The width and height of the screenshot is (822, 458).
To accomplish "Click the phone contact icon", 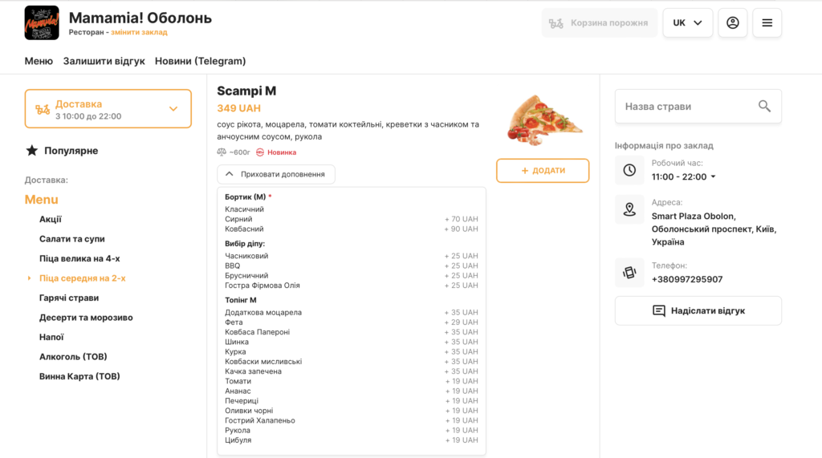I will tap(629, 273).
